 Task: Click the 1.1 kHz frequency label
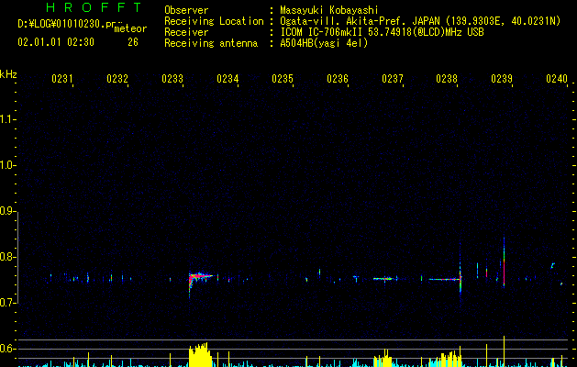pos(7,119)
